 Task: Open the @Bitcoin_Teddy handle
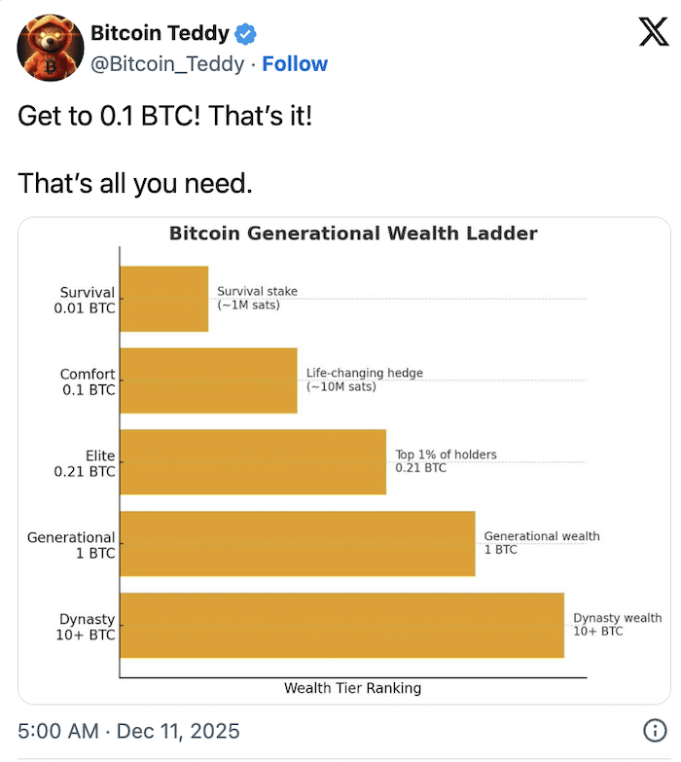tap(167, 64)
